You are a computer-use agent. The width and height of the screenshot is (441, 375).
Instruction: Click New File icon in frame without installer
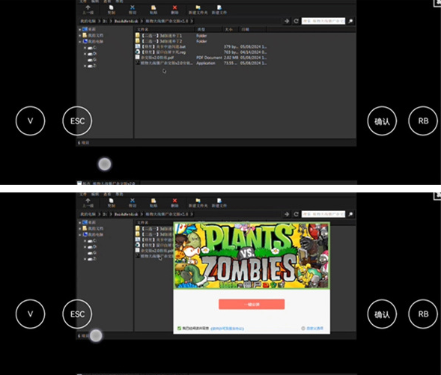click(x=219, y=7)
